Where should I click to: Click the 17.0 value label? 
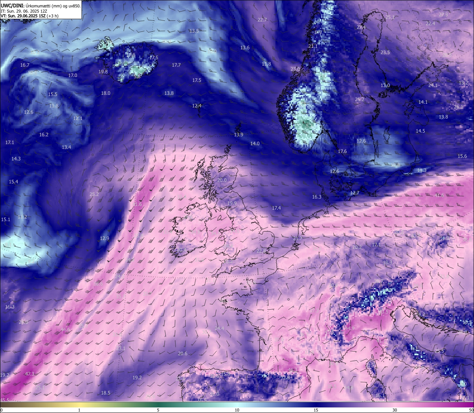pos(73,76)
